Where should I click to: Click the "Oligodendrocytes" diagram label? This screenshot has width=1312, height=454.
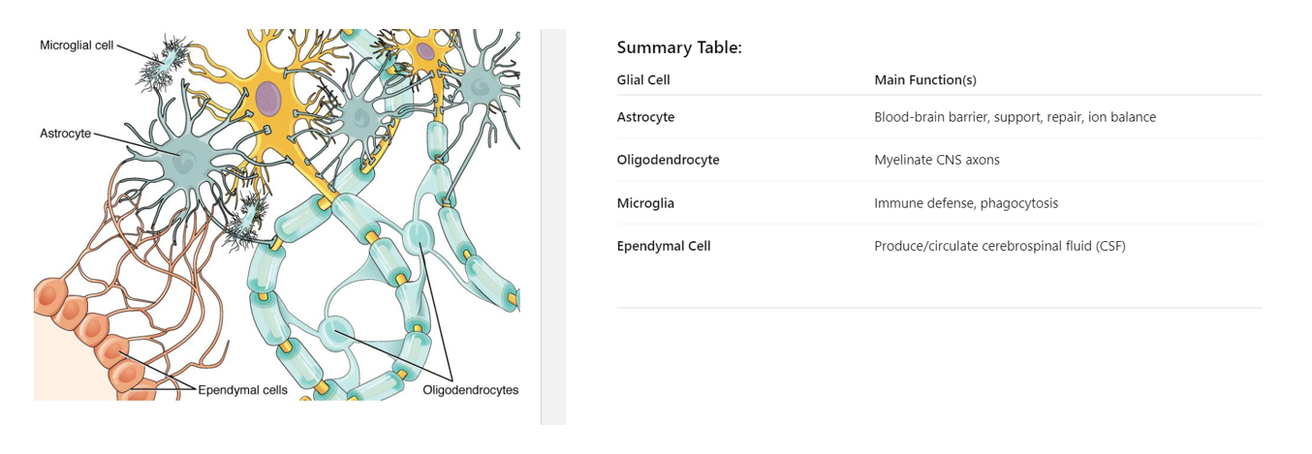(x=470, y=390)
